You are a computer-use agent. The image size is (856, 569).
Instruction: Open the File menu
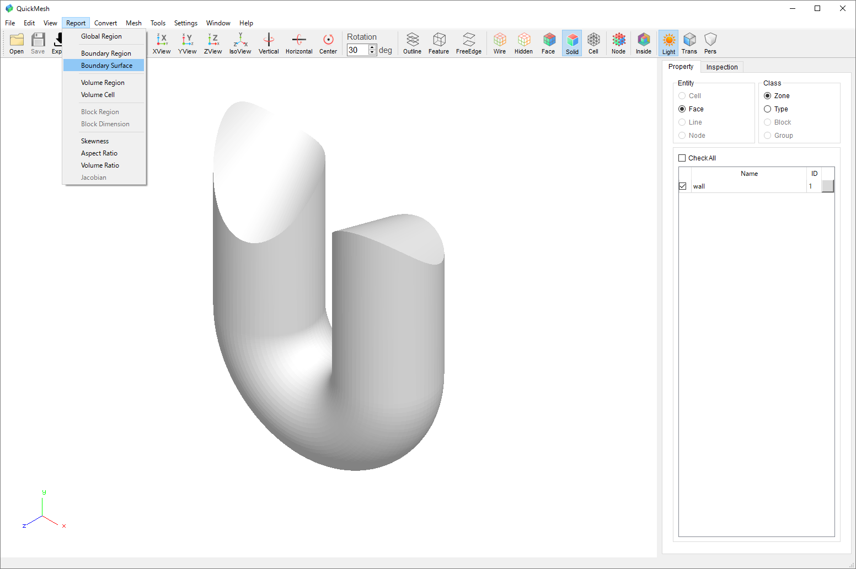(x=10, y=23)
